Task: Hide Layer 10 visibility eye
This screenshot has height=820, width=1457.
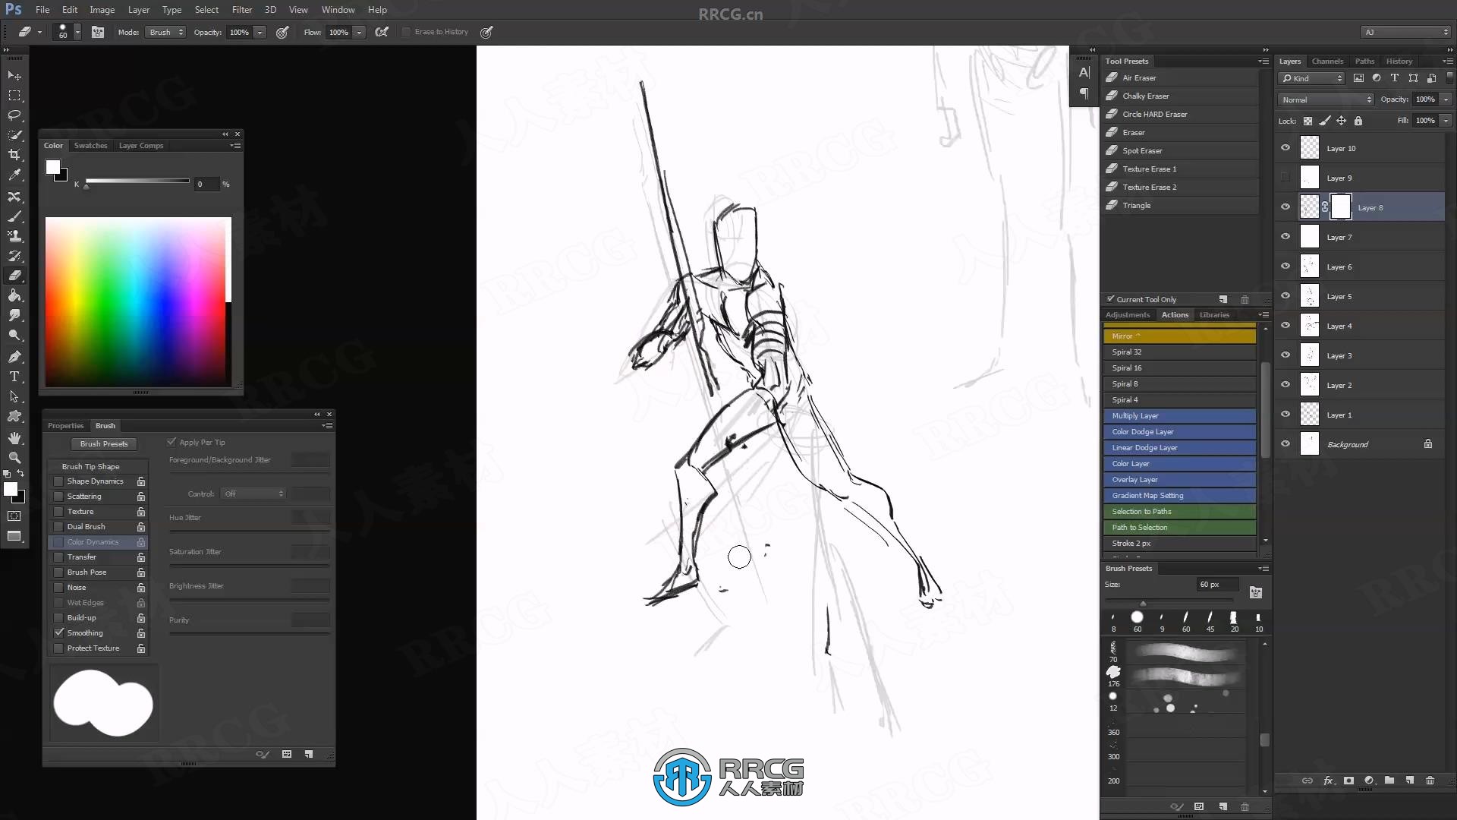Action: tap(1285, 148)
